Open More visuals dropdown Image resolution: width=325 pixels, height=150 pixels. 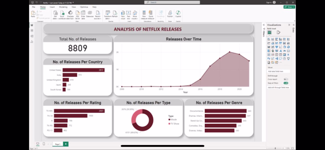coord(135,15)
